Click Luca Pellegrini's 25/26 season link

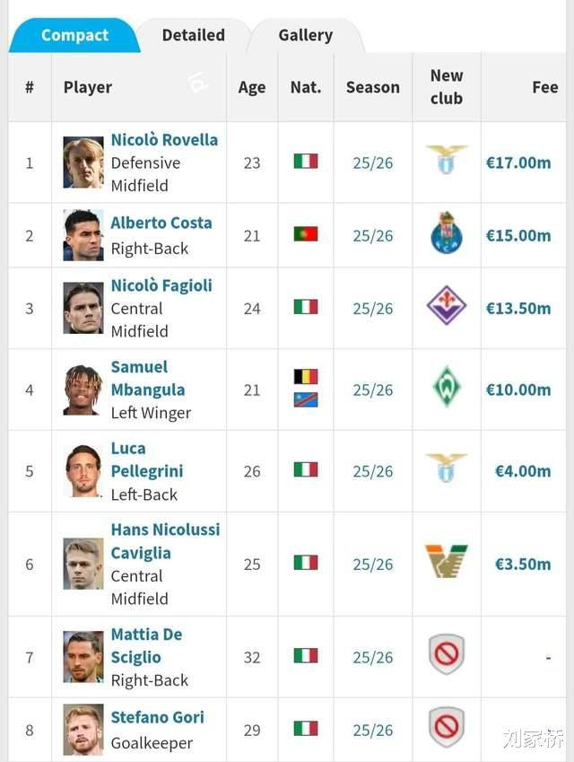372,471
